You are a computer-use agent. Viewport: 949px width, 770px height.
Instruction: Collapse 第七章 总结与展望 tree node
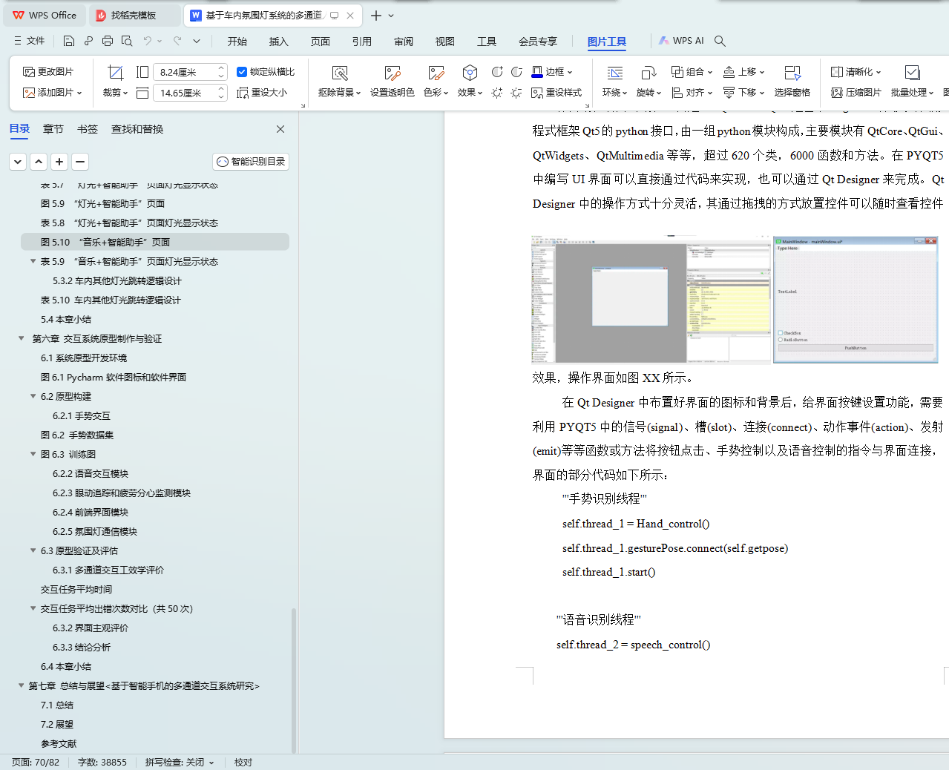pos(21,685)
